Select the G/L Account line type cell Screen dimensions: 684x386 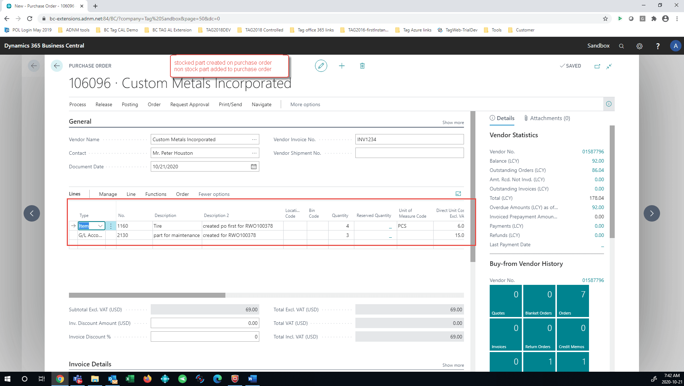pos(91,235)
